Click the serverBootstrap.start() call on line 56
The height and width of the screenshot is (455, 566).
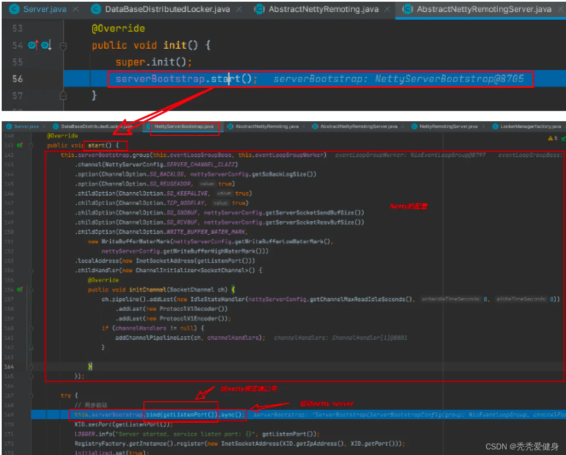187,79
